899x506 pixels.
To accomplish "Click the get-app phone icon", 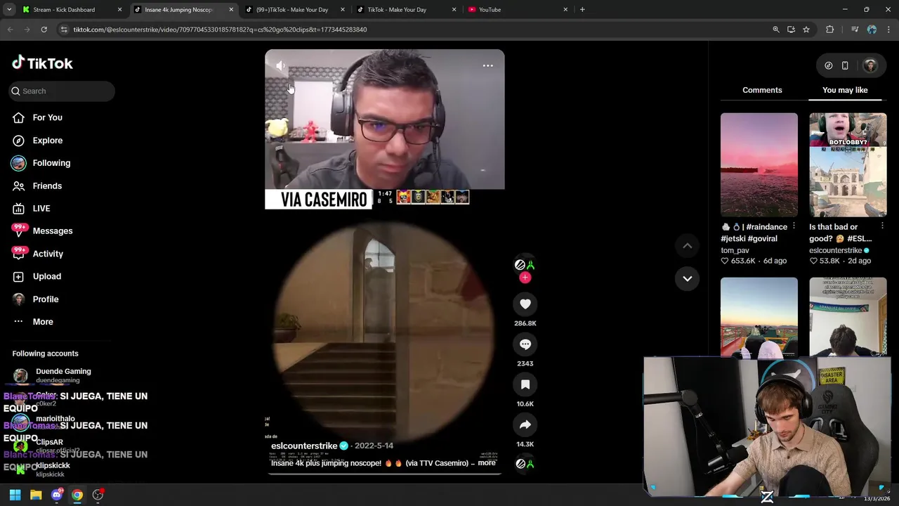I will pos(845,65).
